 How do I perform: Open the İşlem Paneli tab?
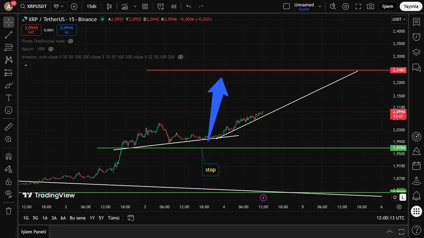[x=34, y=232]
